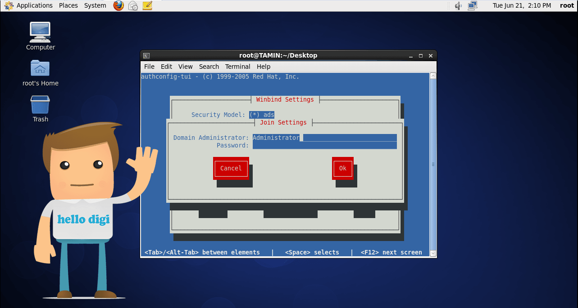Click the terminal scrollbar up arrow
578x308 pixels.
tap(433, 76)
